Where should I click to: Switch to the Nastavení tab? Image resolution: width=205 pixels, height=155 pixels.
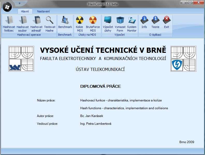pyautogui.click(x=43, y=11)
